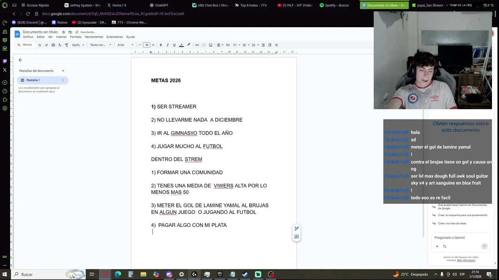Select 'Pestaña 1' in the sidebar
Screen dimensions: 499x280
tap(42, 80)
